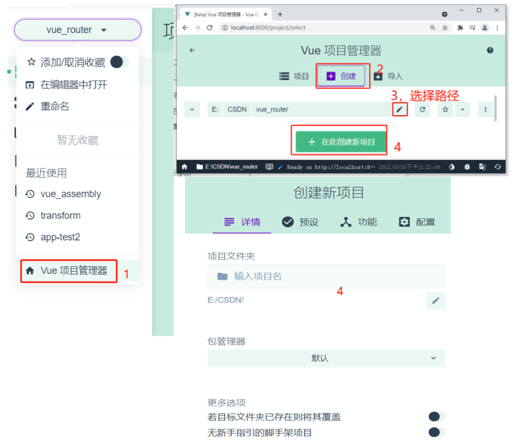Click the E:\CSDN\vue_router folder in status bar
Screen dimensions: 516x441
(x=227, y=167)
